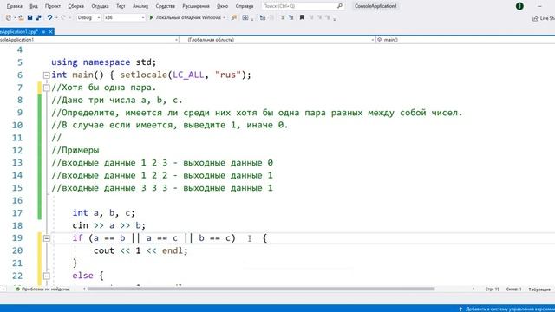Click the comment '//Дано три числа a, b, c.'

(x=117, y=101)
